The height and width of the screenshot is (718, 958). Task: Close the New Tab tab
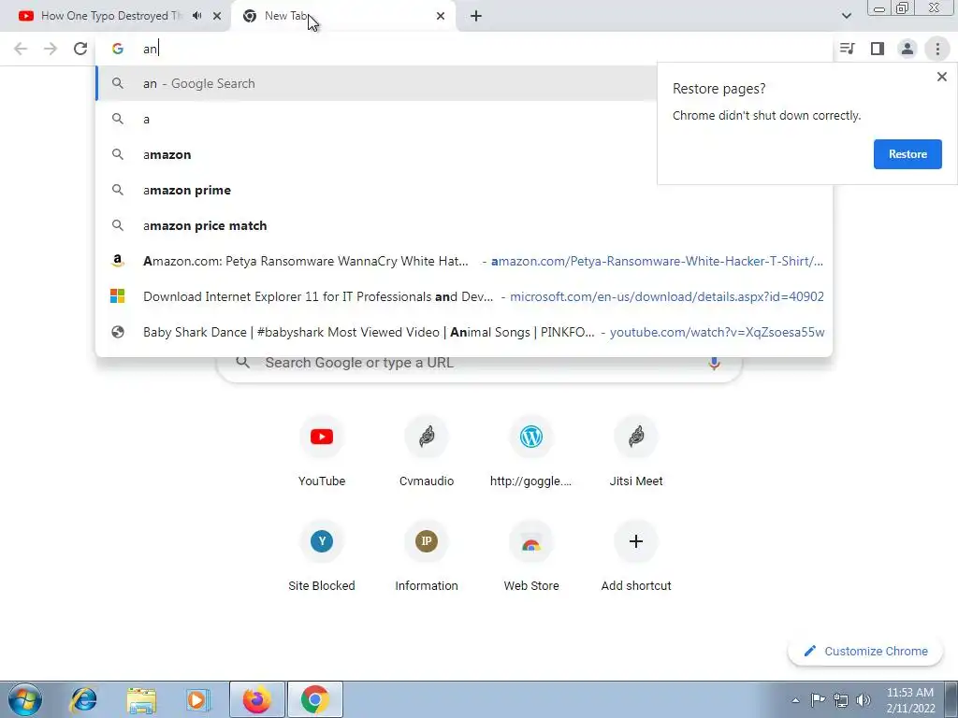(x=441, y=16)
